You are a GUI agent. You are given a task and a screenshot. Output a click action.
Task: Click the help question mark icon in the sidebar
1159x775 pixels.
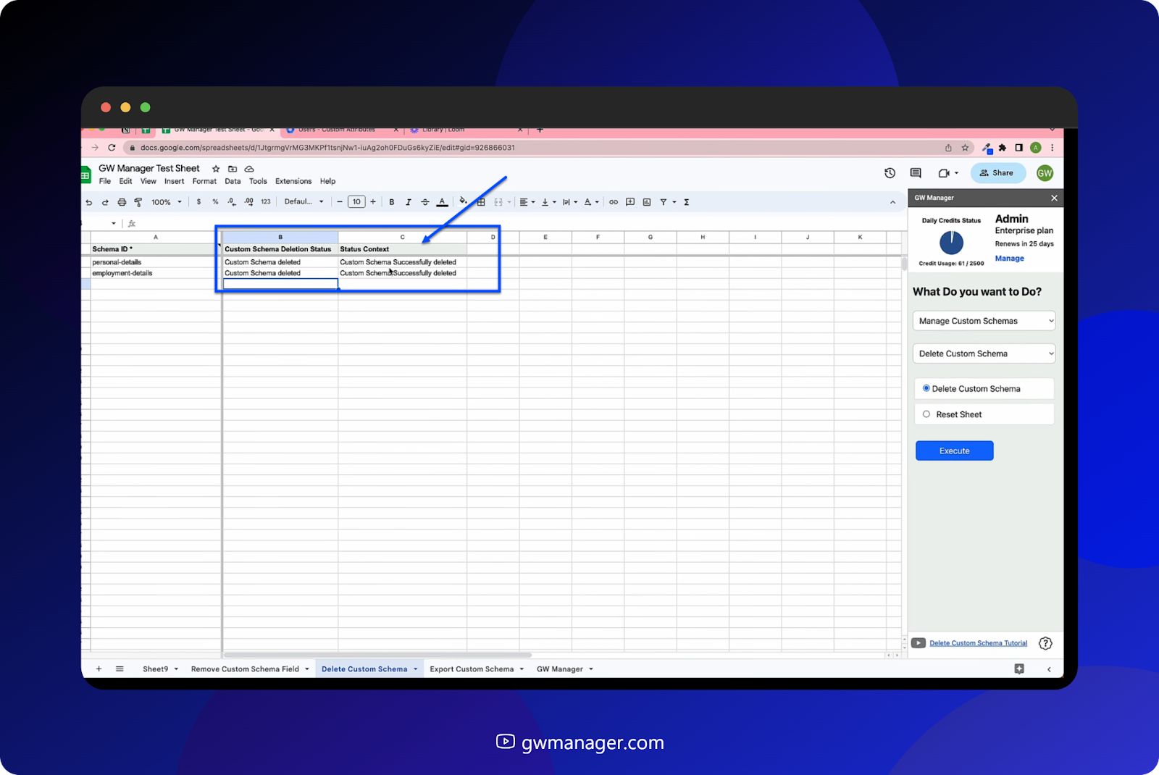tap(1045, 643)
